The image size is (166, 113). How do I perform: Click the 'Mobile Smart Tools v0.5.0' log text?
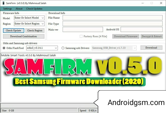point(29,55)
